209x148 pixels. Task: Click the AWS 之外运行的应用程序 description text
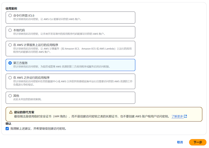pyautogui.click(x=72, y=83)
